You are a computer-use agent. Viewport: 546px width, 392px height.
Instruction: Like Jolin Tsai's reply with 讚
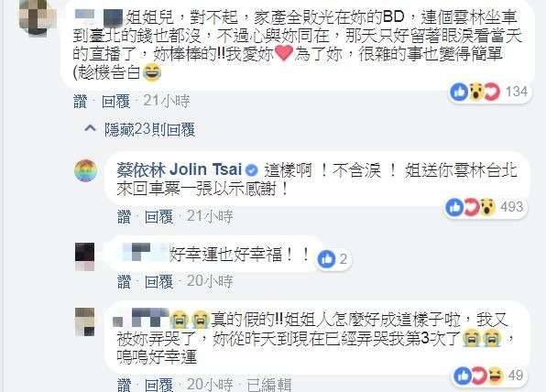tap(125, 216)
